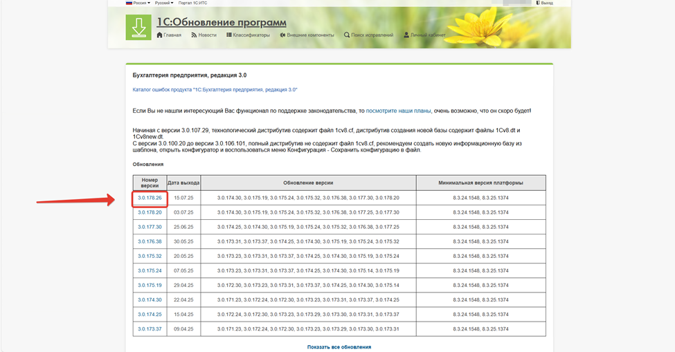Click platform version cell in 3.0.175.19 row
Image resolution: width=675 pixels, height=352 pixels.
coord(481,286)
